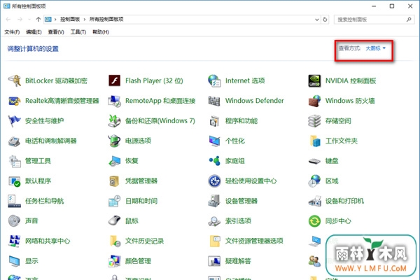Click the 备份和还原(Windows 7) icon
420x280 pixels.
coord(114,121)
